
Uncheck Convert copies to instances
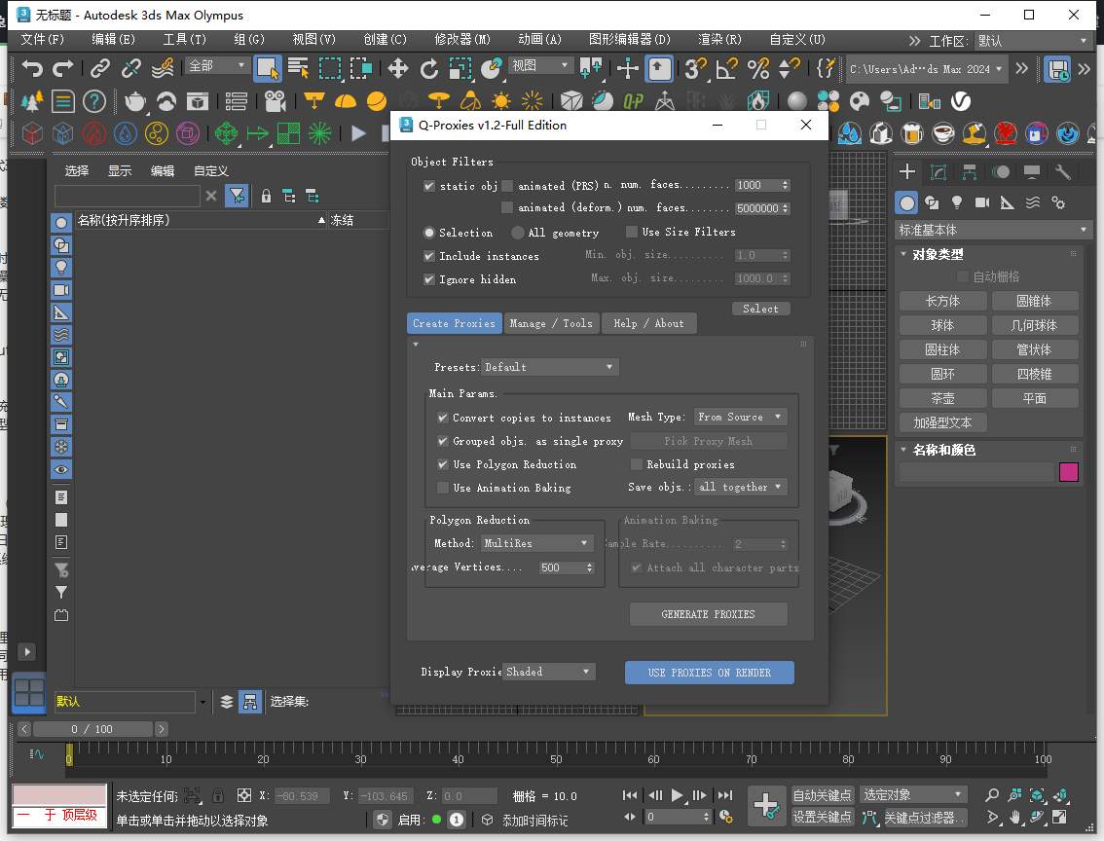point(442,417)
